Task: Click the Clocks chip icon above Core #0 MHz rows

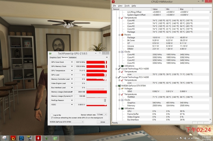Action: click(122, 52)
